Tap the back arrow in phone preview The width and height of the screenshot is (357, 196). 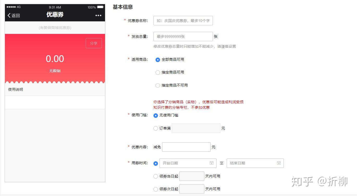click(9, 15)
